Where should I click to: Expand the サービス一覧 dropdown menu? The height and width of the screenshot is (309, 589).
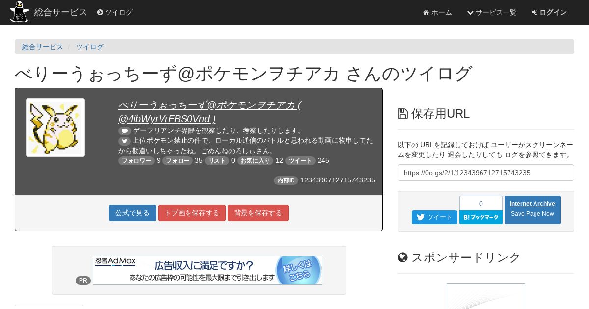point(492,12)
